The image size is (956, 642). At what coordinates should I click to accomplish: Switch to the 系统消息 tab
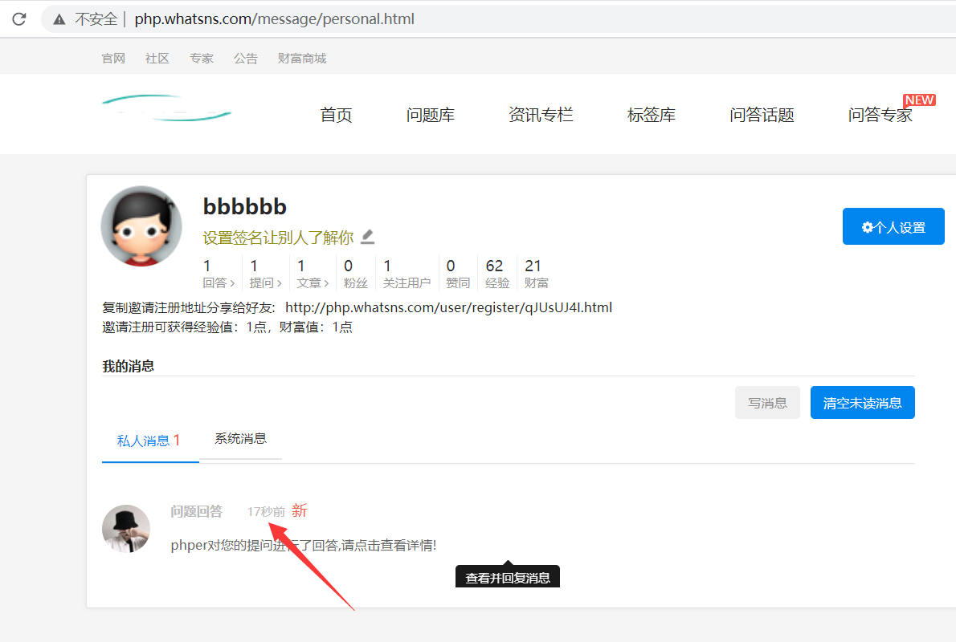pyautogui.click(x=240, y=439)
